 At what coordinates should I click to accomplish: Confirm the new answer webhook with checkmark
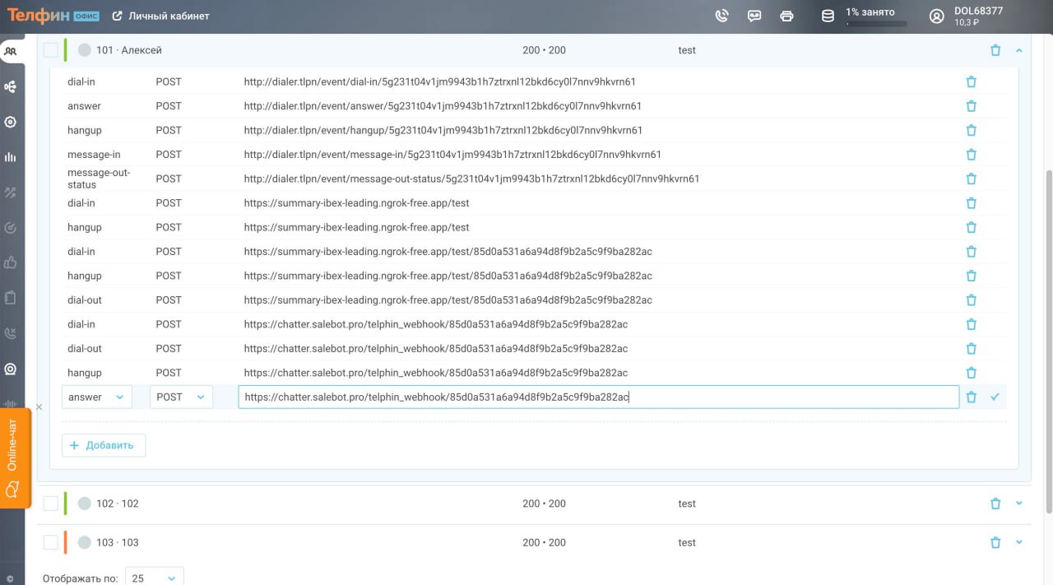995,397
